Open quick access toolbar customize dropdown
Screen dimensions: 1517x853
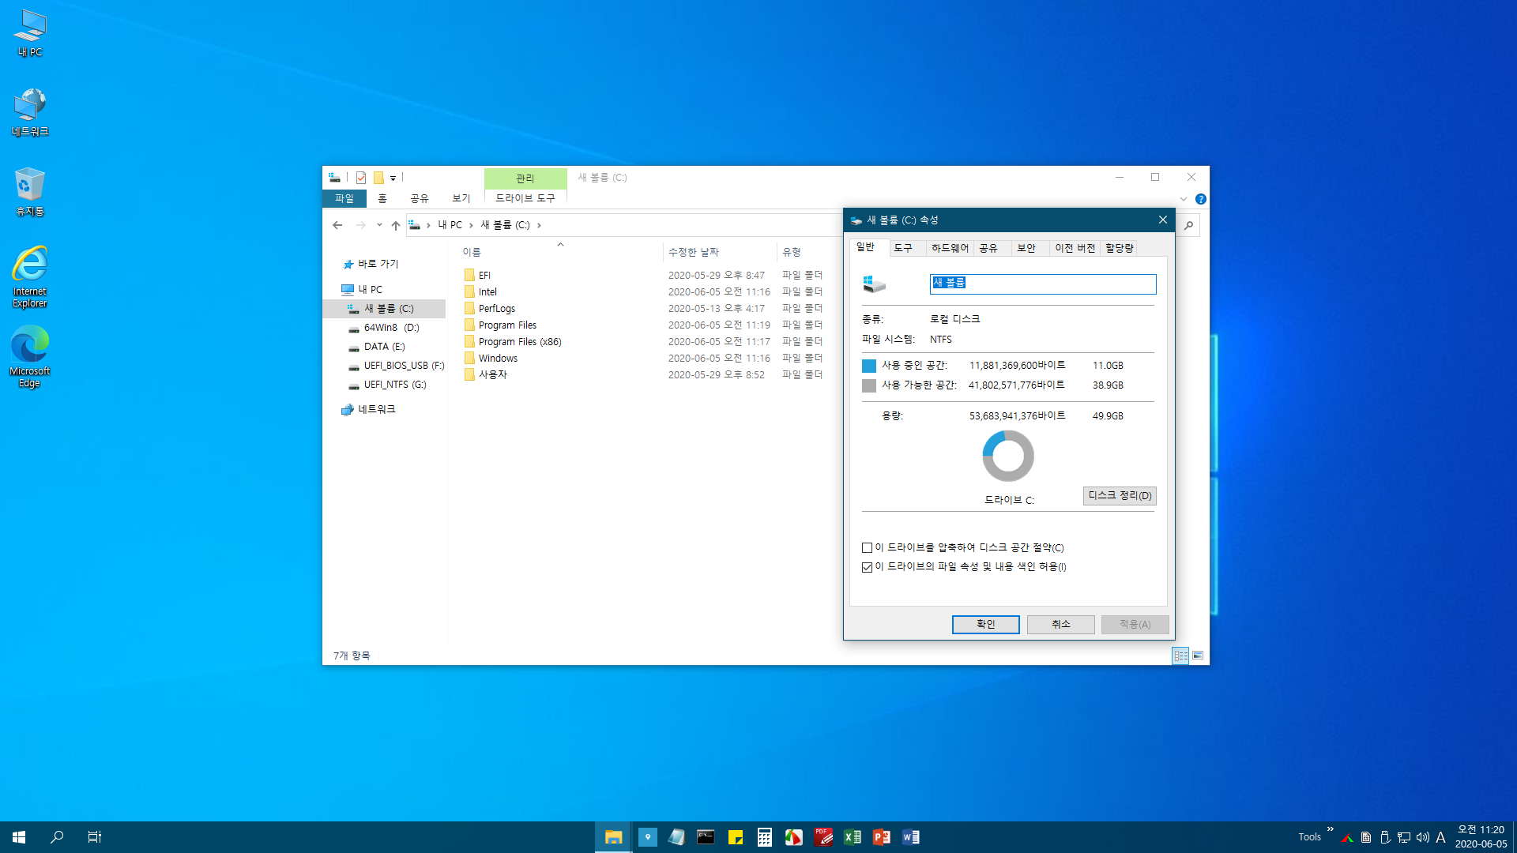(x=393, y=178)
